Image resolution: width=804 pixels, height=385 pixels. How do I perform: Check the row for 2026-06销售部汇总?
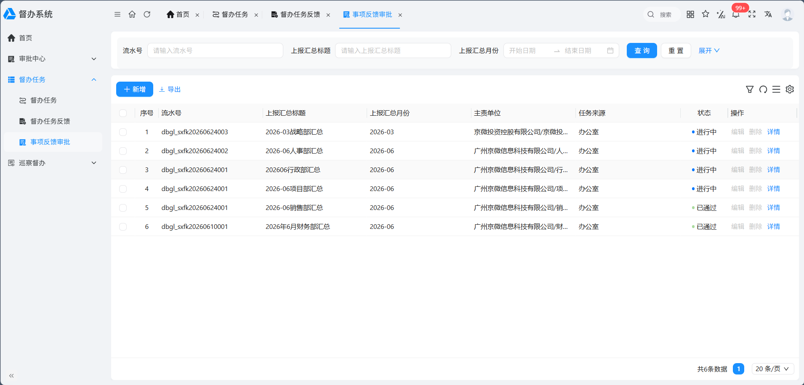[x=123, y=208]
